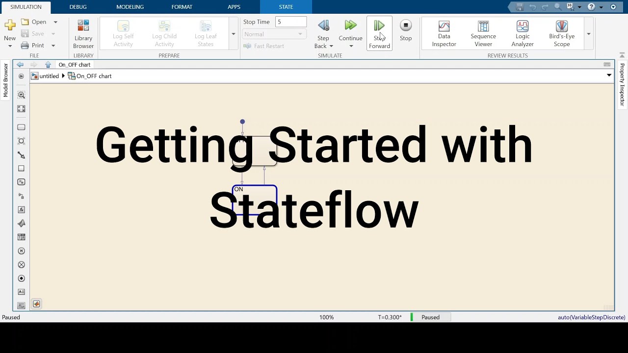Click the New model icon
This screenshot has height=353, width=628.
click(10, 26)
